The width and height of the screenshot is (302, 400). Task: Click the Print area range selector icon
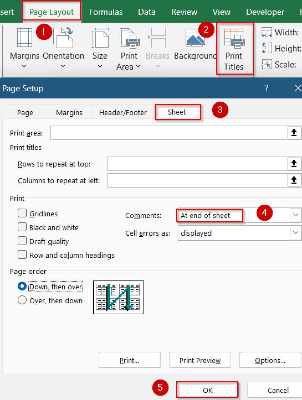coord(294,133)
